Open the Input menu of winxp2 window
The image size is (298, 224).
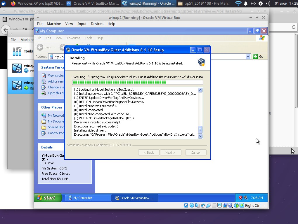tap(82, 24)
